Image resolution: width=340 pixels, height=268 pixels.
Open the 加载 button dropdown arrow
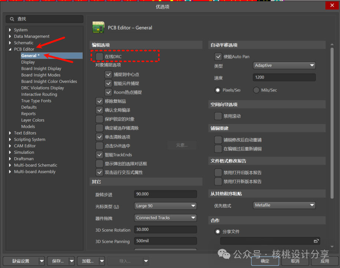pos(102,261)
